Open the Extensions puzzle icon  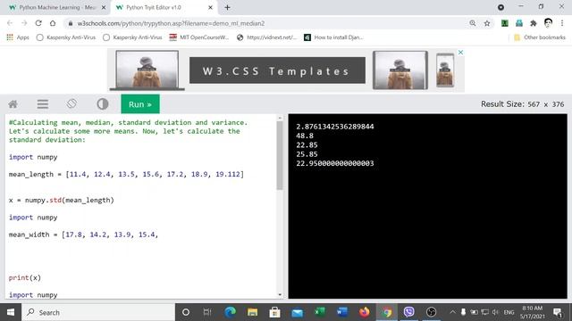point(534,23)
